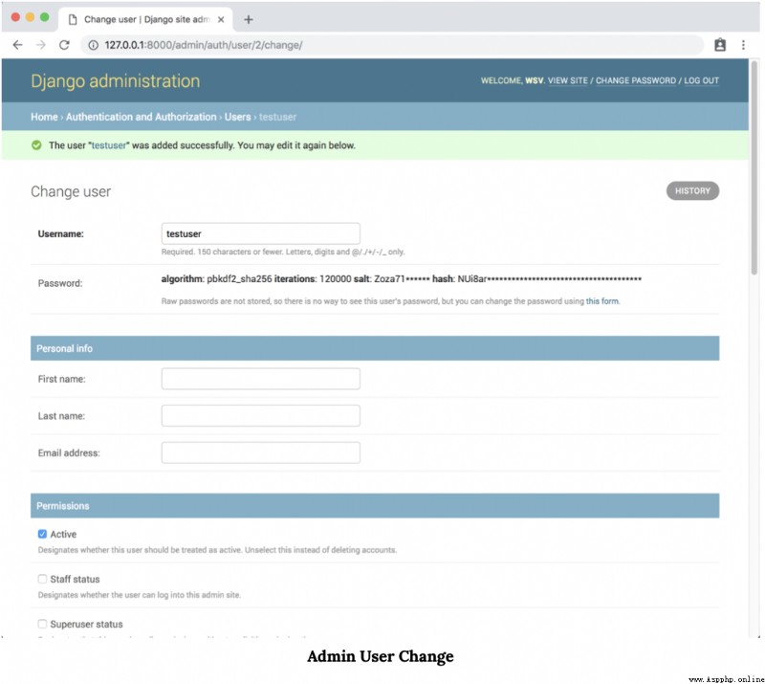Open the Chrome three-dot menu
The image size is (765, 684).
tap(743, 45)
